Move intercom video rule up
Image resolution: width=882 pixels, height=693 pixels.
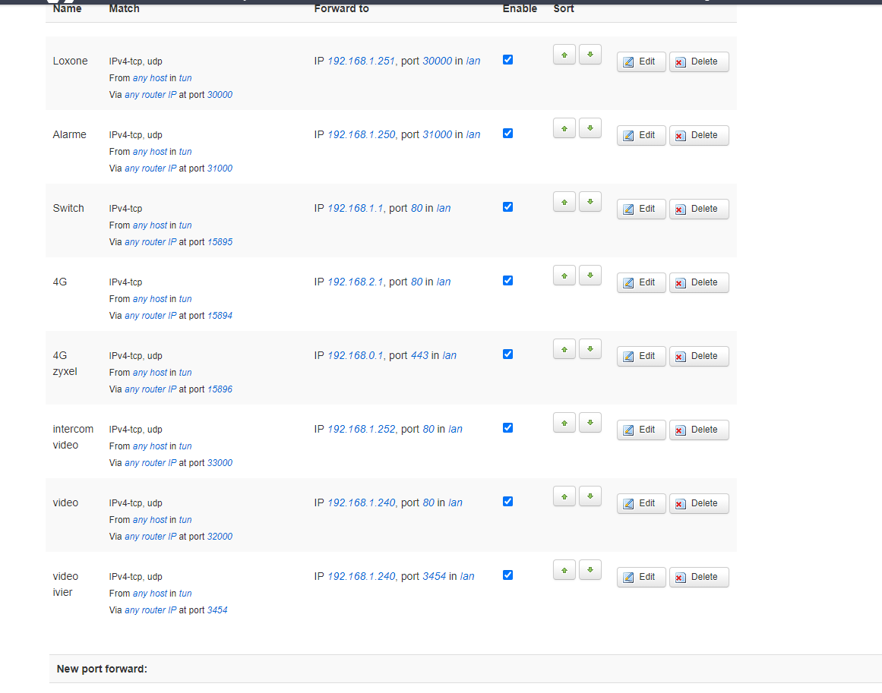564,423
